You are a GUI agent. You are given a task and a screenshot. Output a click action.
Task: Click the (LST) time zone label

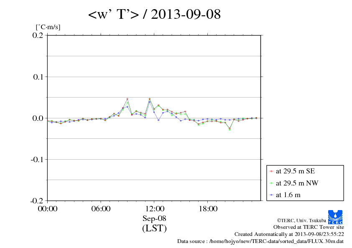pyautogui.click(x=154, y=228)
